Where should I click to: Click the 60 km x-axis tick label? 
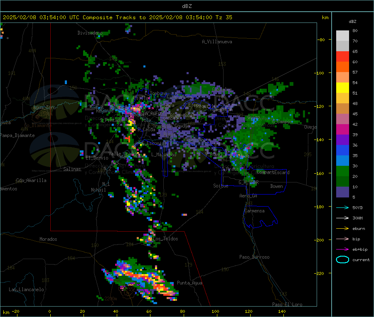149,311
